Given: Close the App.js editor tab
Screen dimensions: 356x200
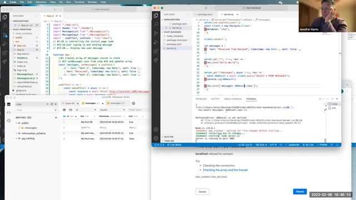Looking at the screenshot, I should click(x=60, y=16).
